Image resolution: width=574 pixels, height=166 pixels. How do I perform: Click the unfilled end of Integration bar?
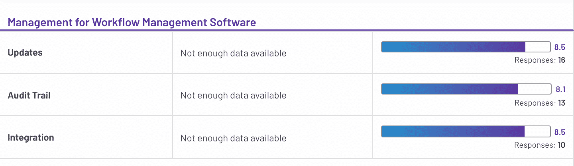537,131
